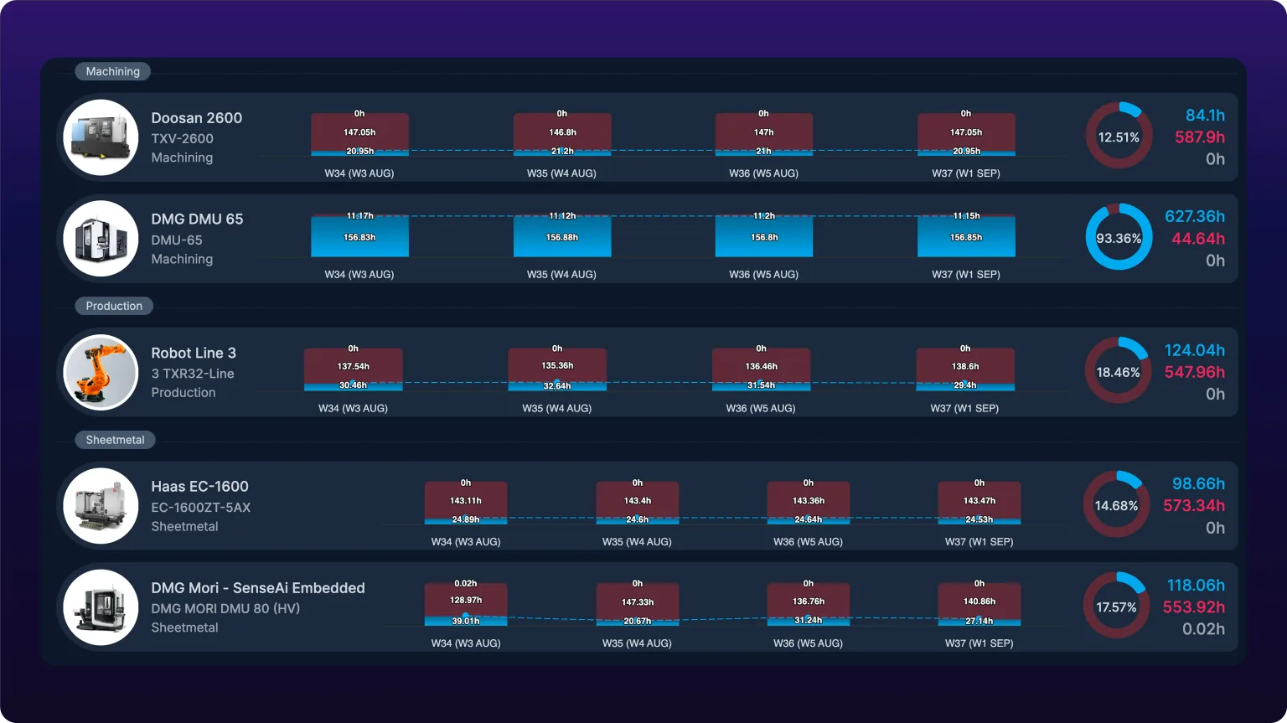Select the 143.11h bar for Haas EC-1600
This screenshot has width=1287, height=723.
click(466, 501)
